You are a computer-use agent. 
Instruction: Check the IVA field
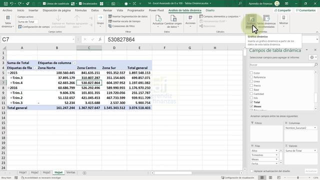click(x=251, y=98)
